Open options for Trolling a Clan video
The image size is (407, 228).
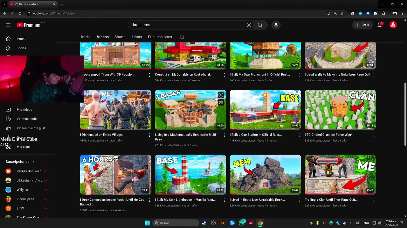[374, 200]
